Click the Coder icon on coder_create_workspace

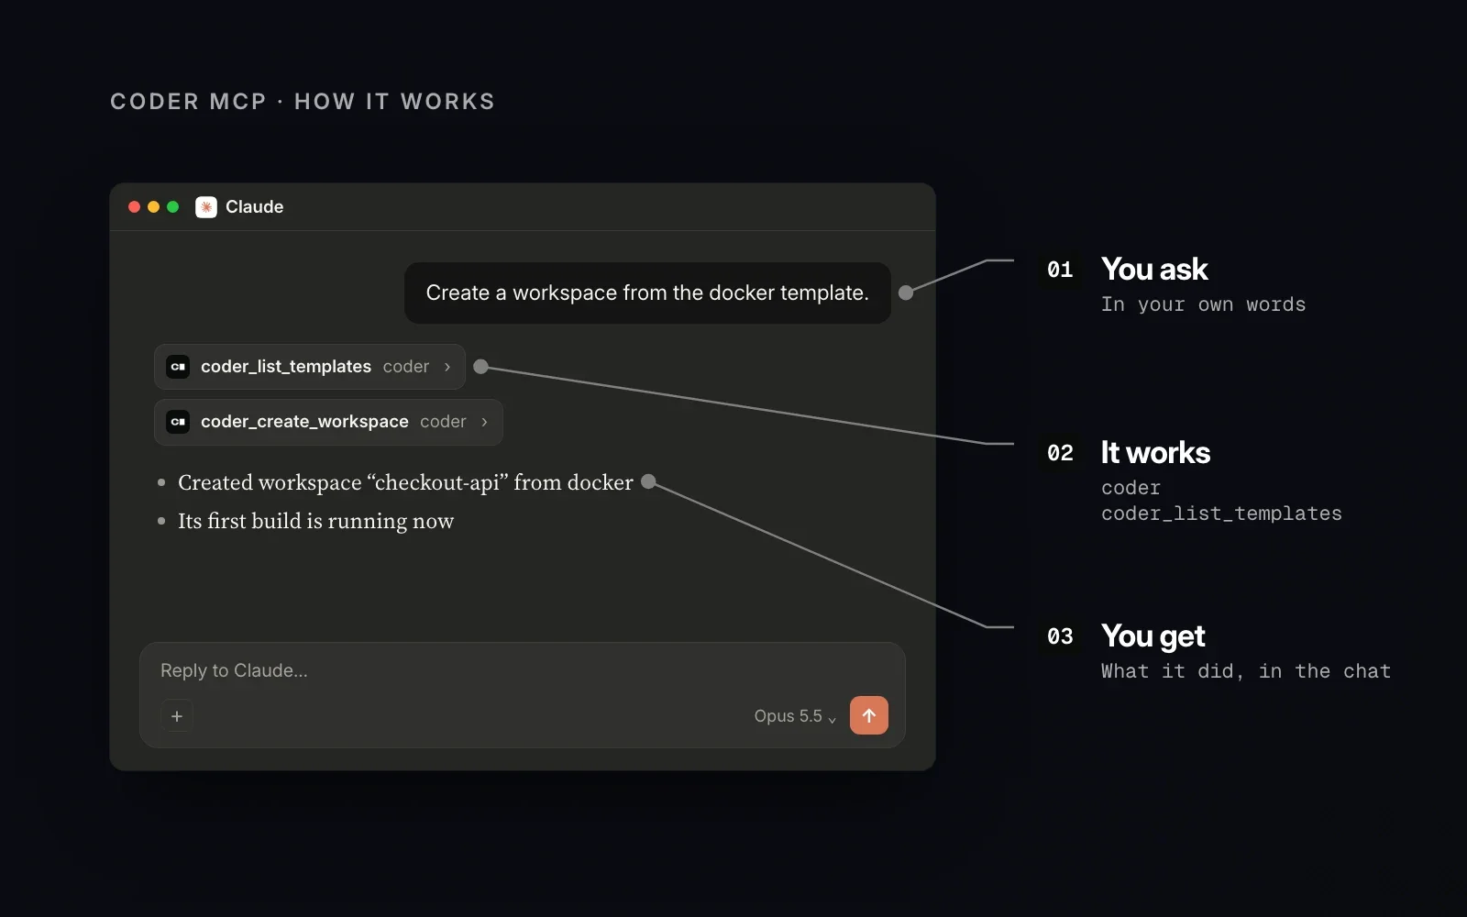178,422
